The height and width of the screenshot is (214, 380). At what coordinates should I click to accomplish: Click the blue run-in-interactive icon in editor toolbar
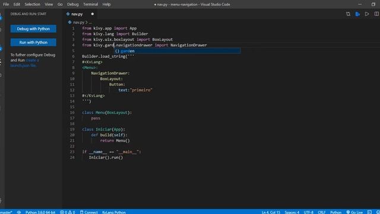357,14
